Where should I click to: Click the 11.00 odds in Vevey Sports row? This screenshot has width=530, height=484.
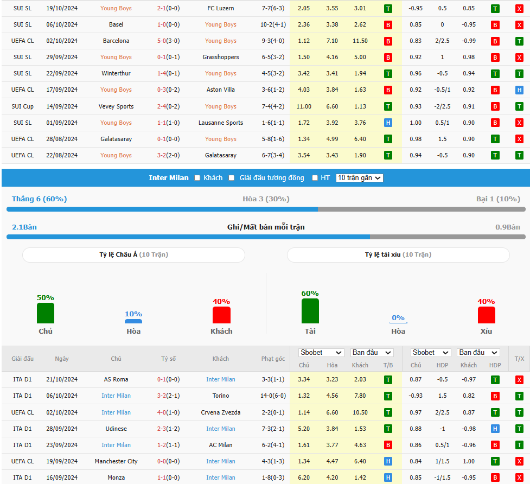coord(304,106)
